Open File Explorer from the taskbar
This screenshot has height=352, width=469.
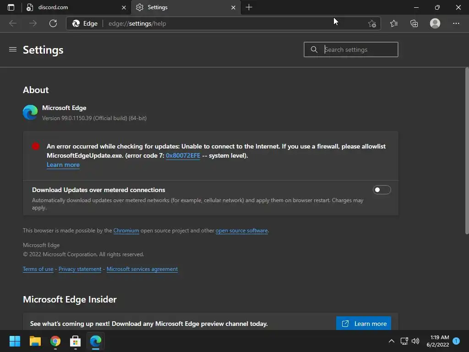coord(35,341)
